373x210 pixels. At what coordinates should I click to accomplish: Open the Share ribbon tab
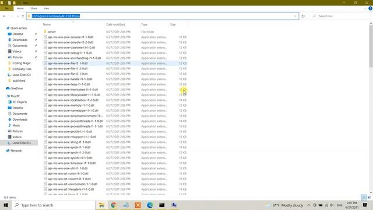click(x=34, y=8)
